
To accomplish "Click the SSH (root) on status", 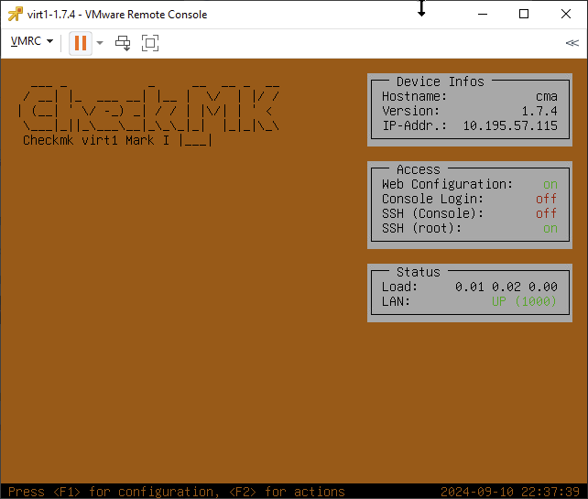I will click(x=550, y=228).
